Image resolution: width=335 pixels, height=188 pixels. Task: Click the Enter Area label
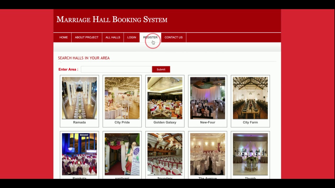coord(68,69)
